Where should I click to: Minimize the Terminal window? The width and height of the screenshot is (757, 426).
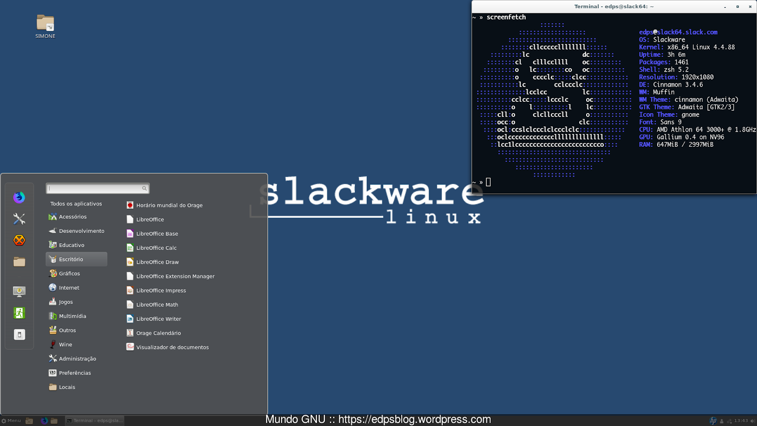(725, 7)
